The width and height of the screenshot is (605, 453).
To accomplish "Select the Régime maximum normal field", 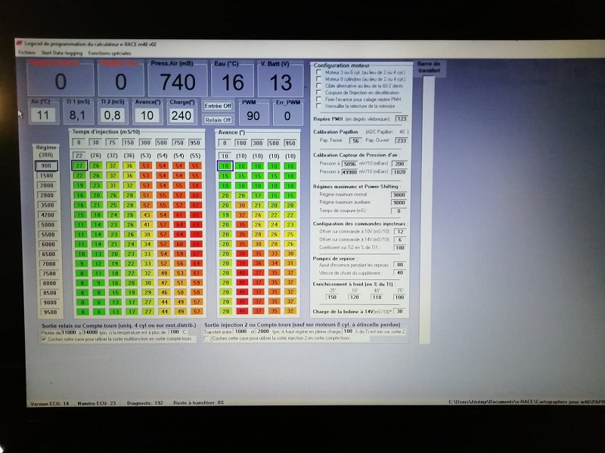I will coord(399,195).
